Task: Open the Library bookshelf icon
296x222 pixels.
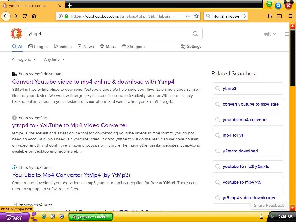Action: 270,16
